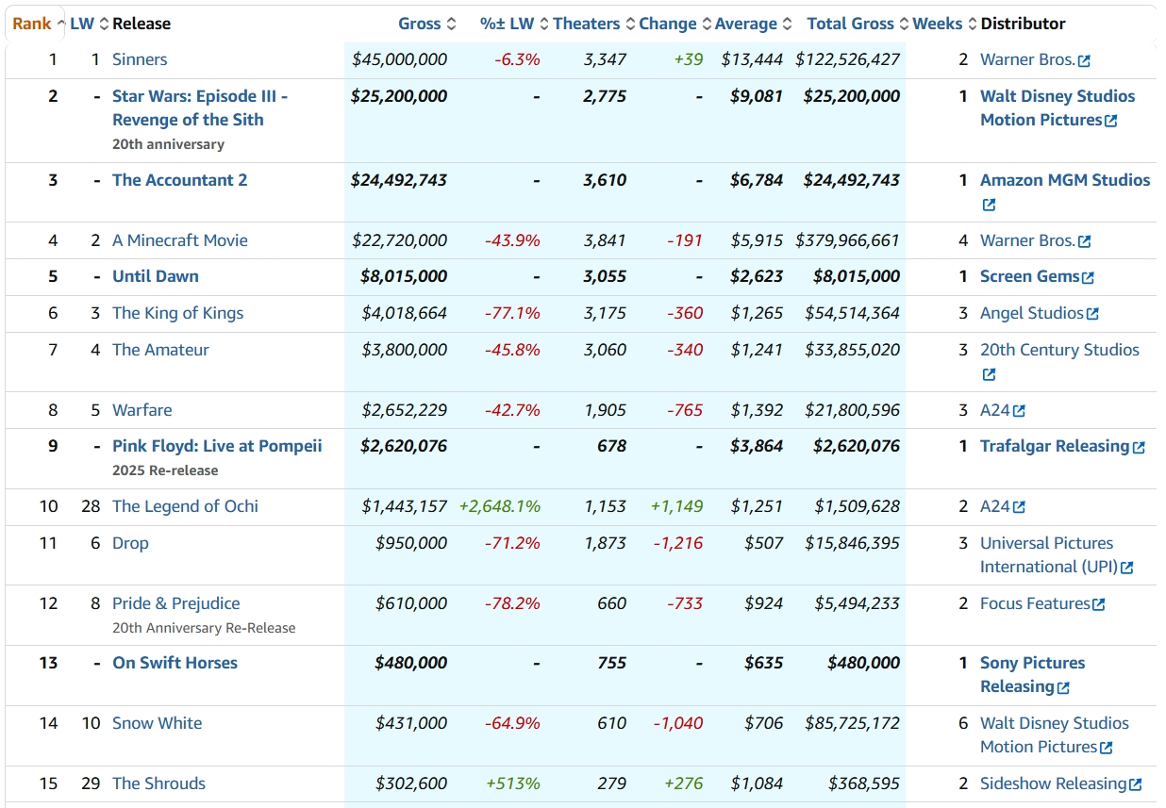
Task: Click external link icon next to A24 in Legend of Ochi row
Action: click(1019, 507)
